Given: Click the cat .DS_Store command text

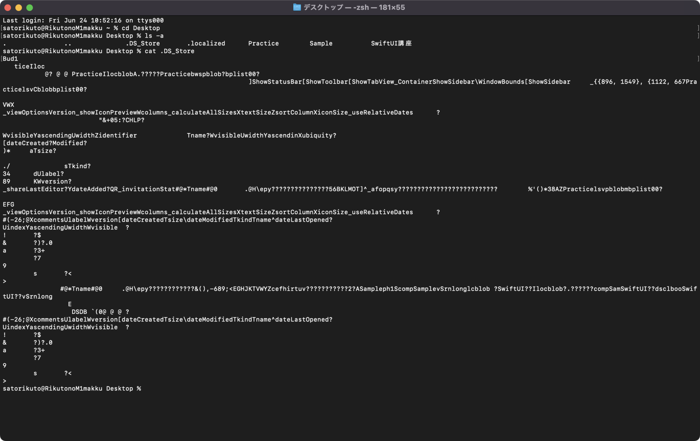Looking at the screenshot, I should 169,51.
